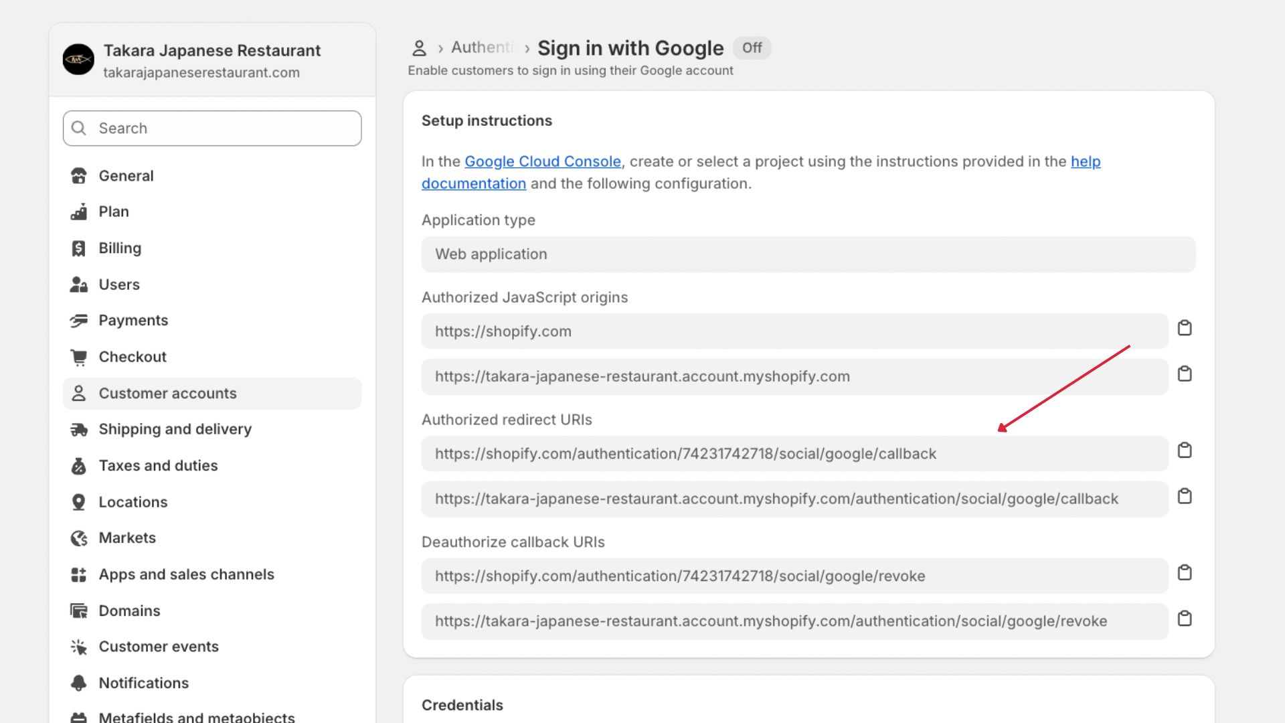This screenshot has height=723, width=1285.
Task: Click the Locations pin icon
Action: [78, 502]
